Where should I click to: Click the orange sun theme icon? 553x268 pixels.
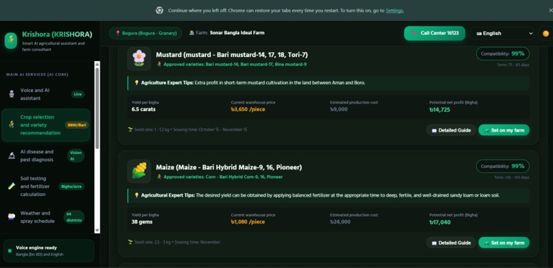[x=546, y=34]
